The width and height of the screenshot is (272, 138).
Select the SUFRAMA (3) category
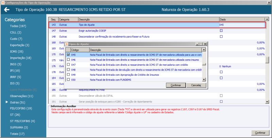19,127
